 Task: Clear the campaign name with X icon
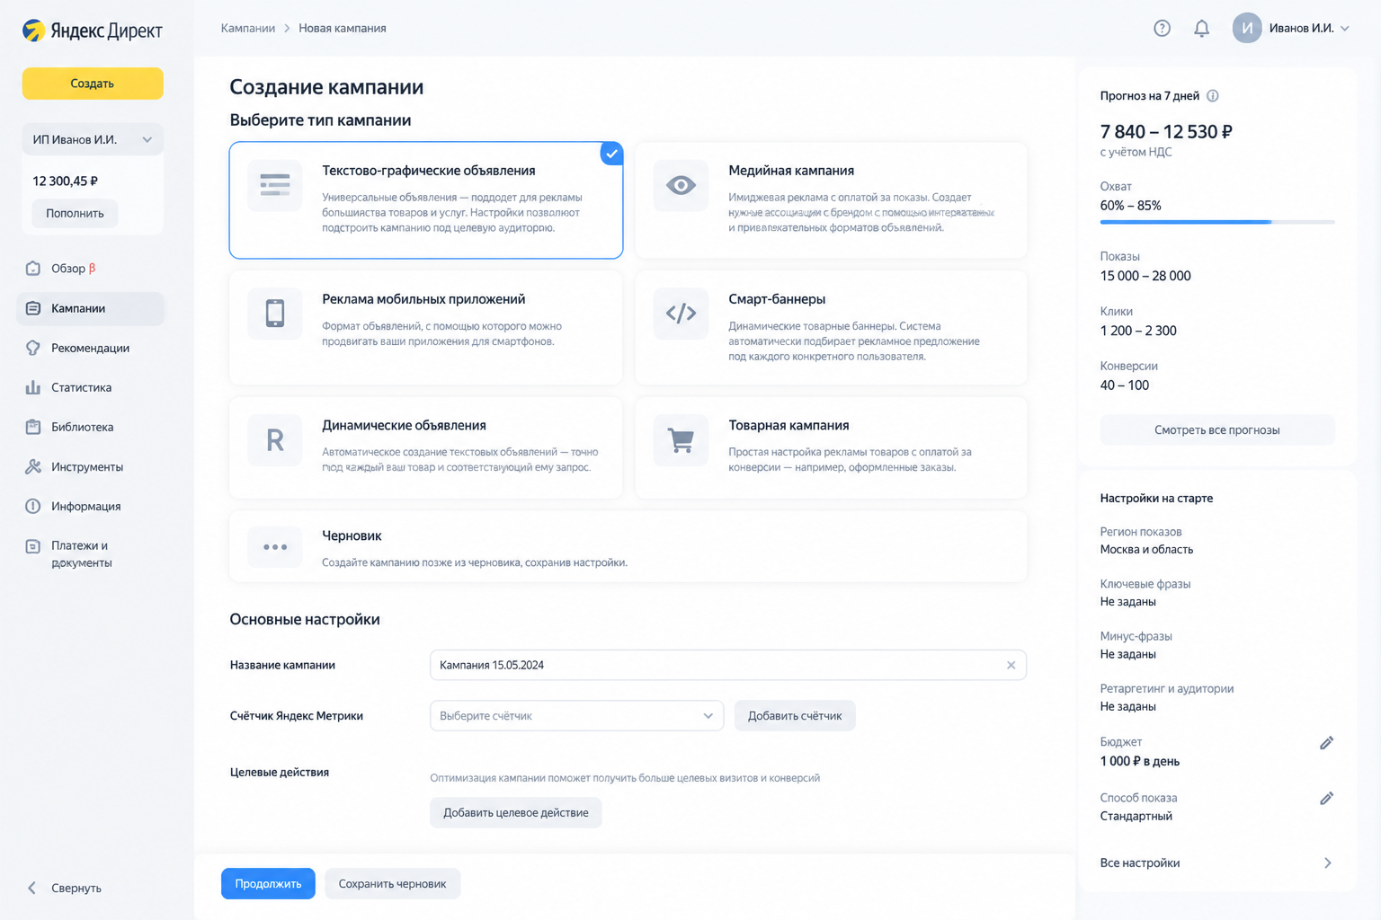tap(1011, 665)
